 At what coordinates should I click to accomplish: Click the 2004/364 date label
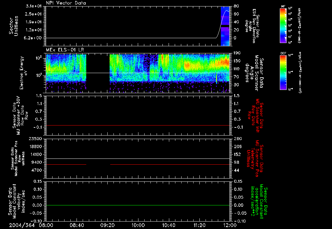pyautogui.click(x=22, y=225)
